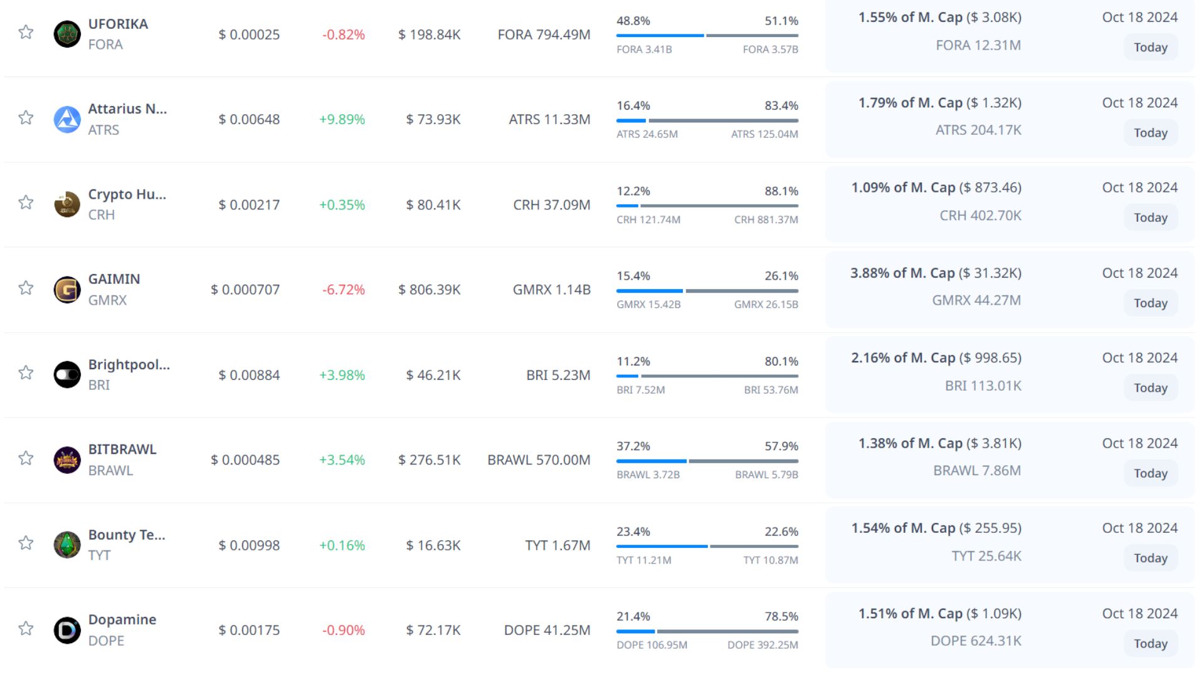Click the UFORIKA token logo icon
This screenshot has height=677, width=1204.
tap(67, 34)
